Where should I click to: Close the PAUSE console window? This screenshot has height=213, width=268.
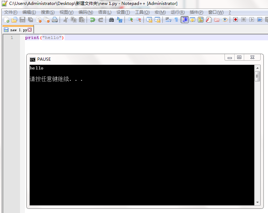click(x=252, y=58)
